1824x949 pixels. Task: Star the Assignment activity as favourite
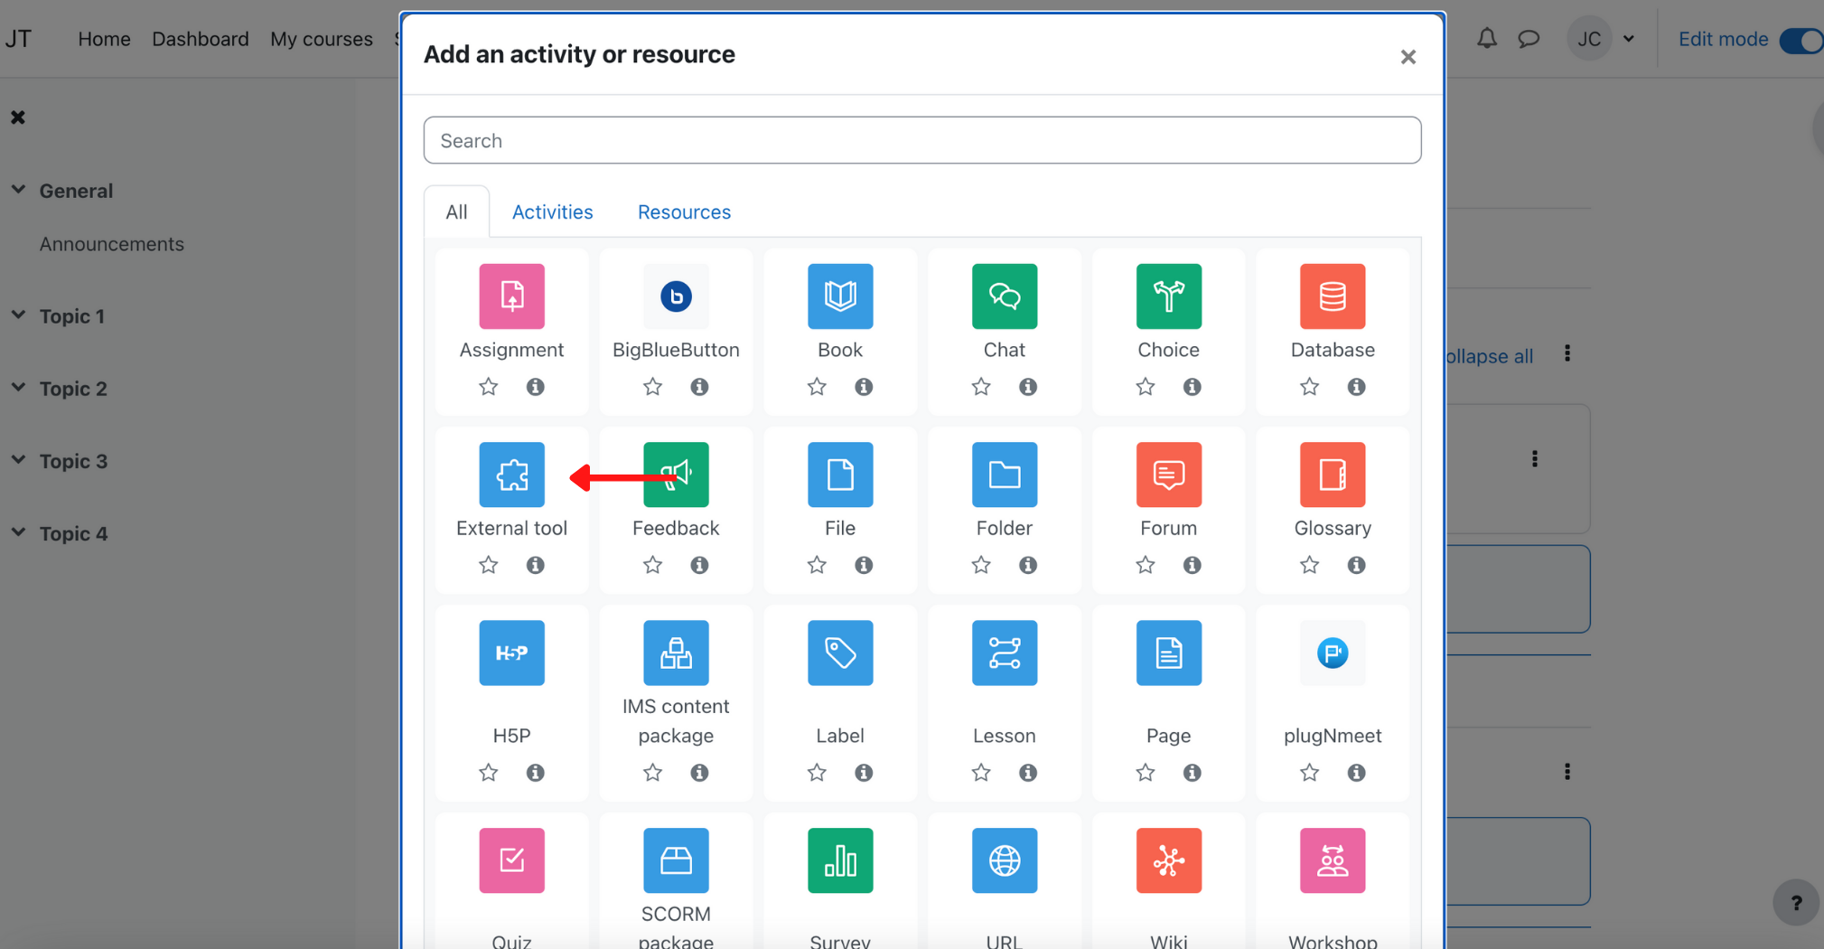[x=489, y=387]
